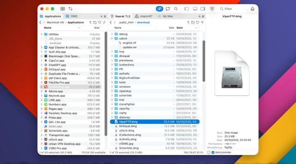The height and width of the screenshot is (164, 296).
Task: Click favorites heart in right pane
Action: tap(197, 23)
